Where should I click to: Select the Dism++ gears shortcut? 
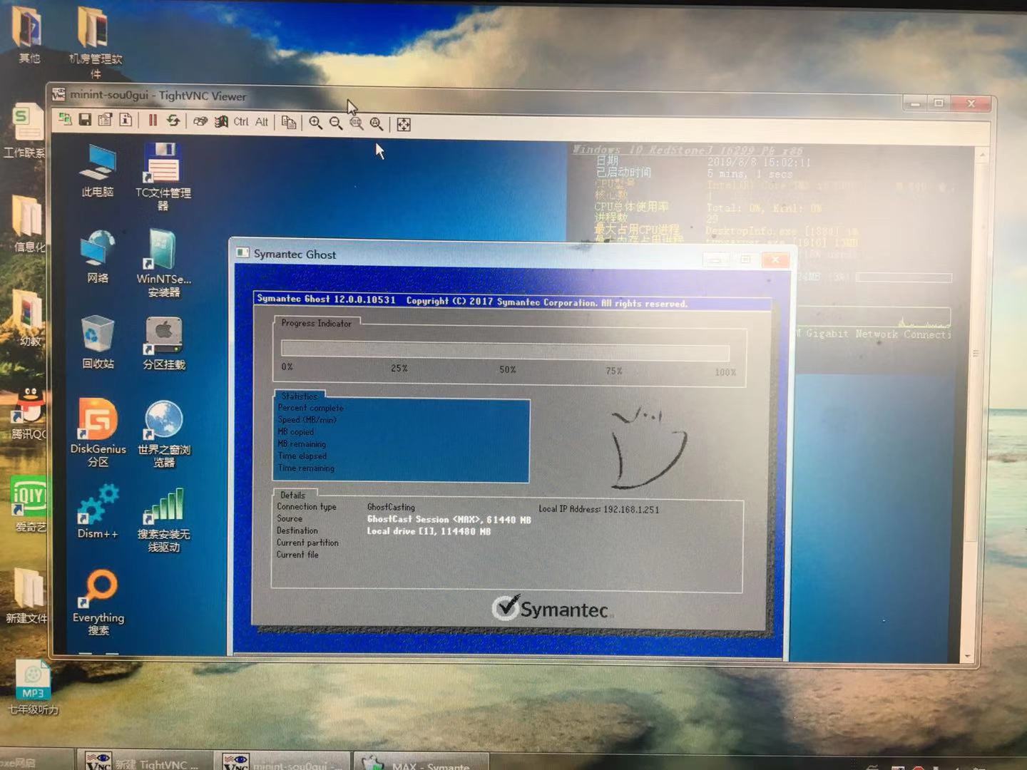pyautogui.click(x=98, y=512)
